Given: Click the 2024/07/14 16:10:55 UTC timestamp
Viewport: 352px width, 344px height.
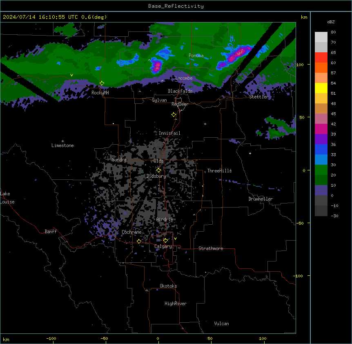Looking at the screenshot, I should pos(40,17).
